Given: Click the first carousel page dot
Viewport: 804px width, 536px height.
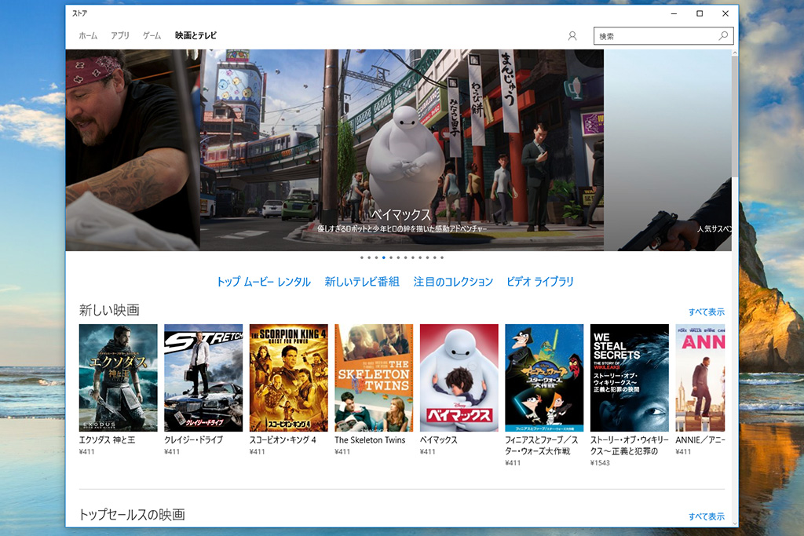Looking at the screenshot, I should [362, 257].
